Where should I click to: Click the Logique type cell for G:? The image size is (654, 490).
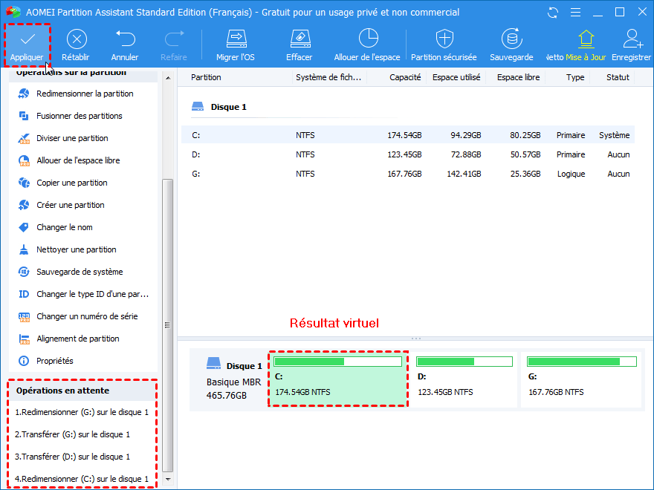coord(571,174)
